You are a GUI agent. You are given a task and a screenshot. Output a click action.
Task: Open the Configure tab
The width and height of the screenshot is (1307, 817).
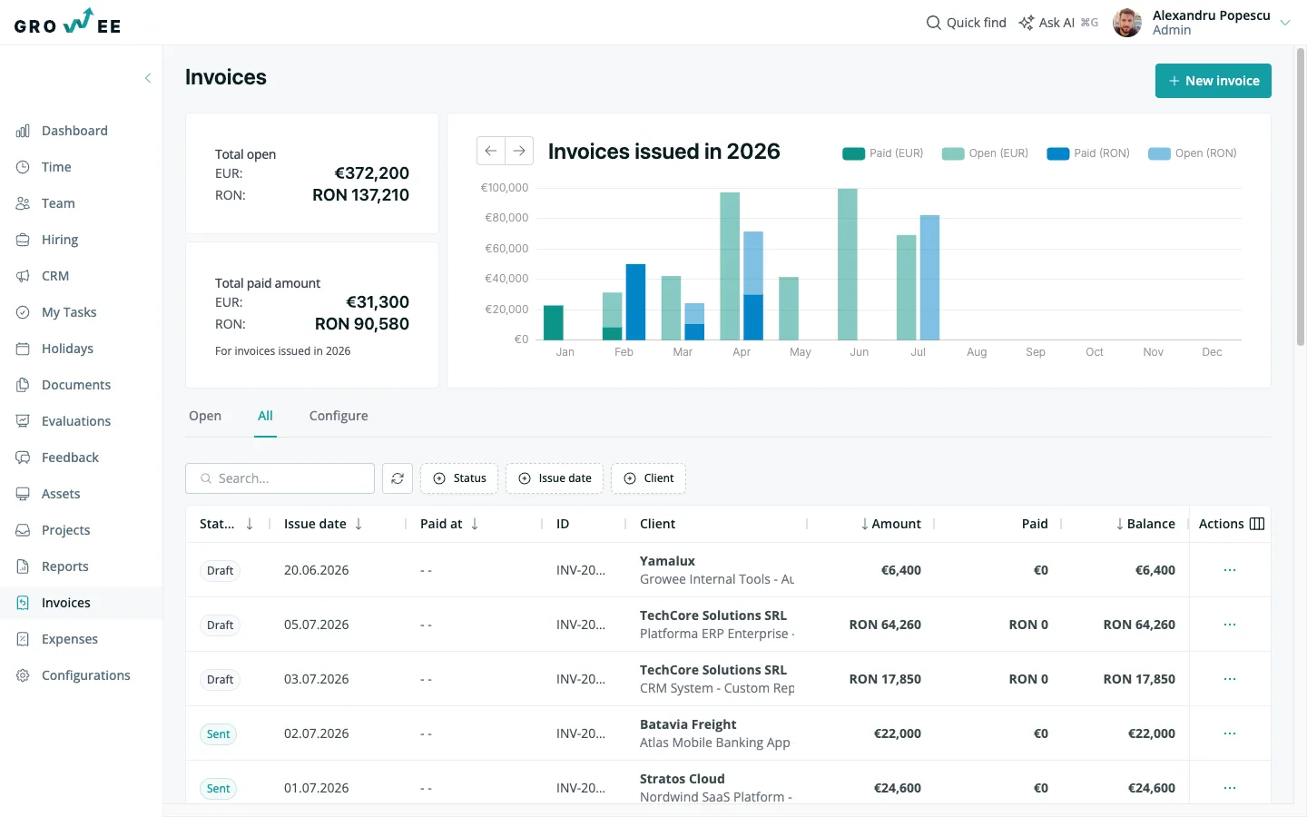coord(339,416)
